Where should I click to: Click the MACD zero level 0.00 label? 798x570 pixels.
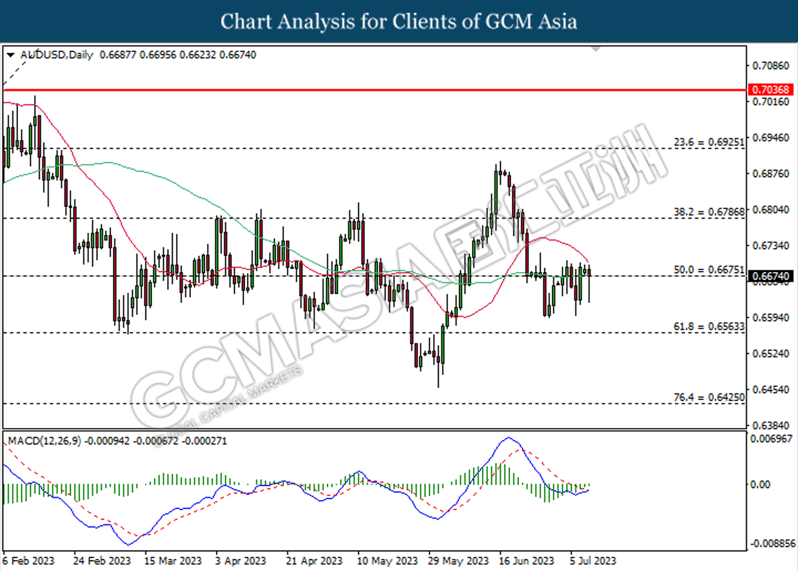760,484
